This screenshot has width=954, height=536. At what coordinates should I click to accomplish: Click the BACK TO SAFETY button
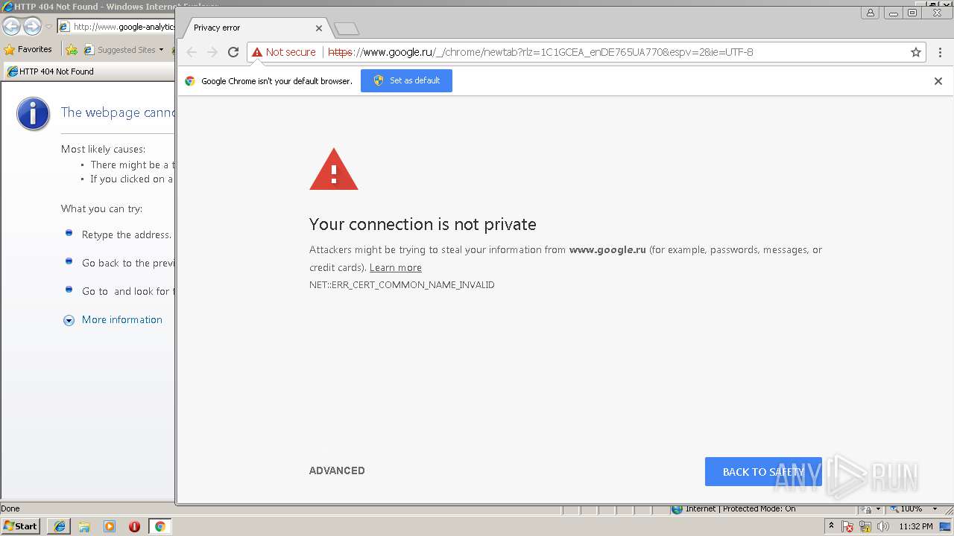coord(763,471)
